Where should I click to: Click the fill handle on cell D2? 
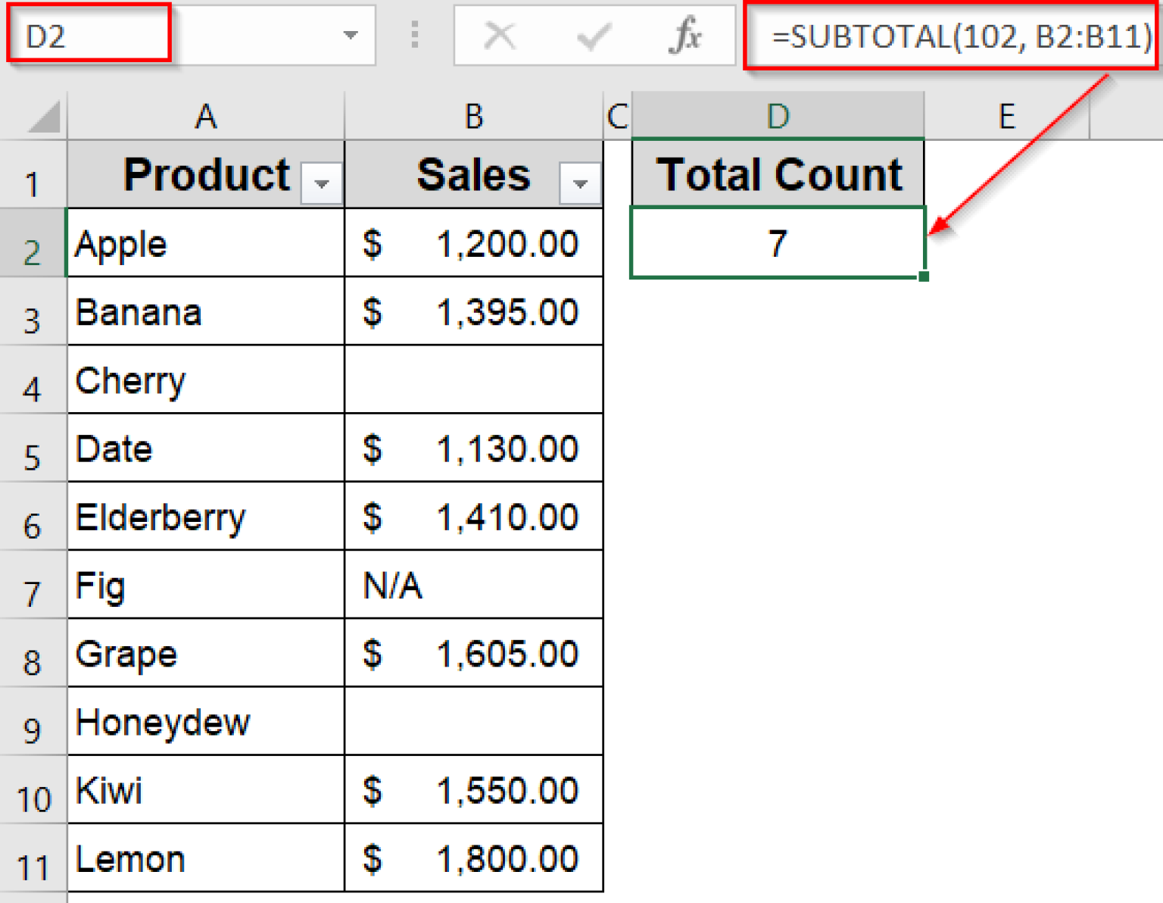(924, 277)
